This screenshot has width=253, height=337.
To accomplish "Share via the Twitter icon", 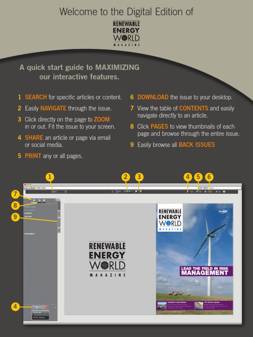I will click(37, 307).
